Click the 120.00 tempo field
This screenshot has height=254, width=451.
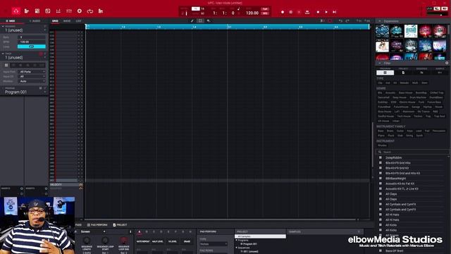(252, 13)
